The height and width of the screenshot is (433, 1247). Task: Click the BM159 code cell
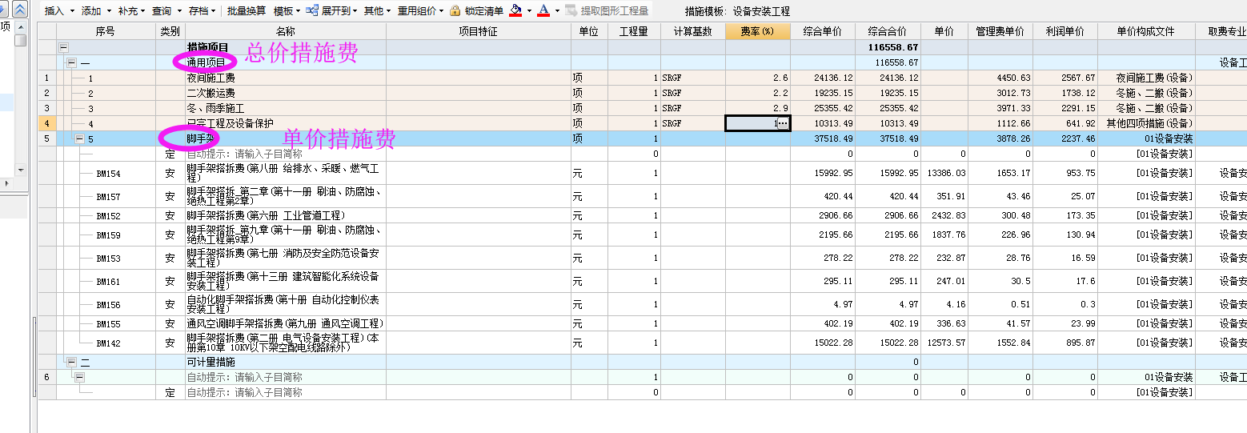pyautogui.click(x=108, y=235)
